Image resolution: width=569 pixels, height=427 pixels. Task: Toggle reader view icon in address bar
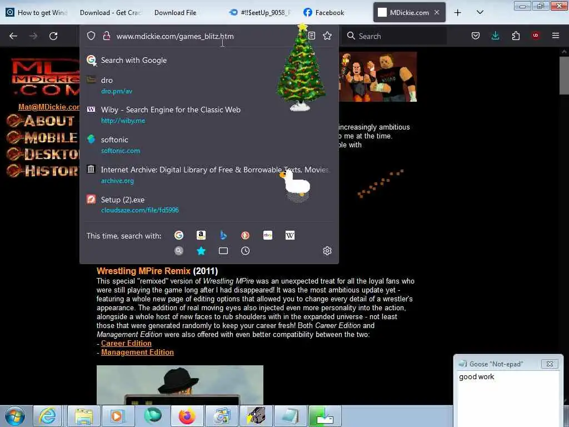tap(311, 36)
